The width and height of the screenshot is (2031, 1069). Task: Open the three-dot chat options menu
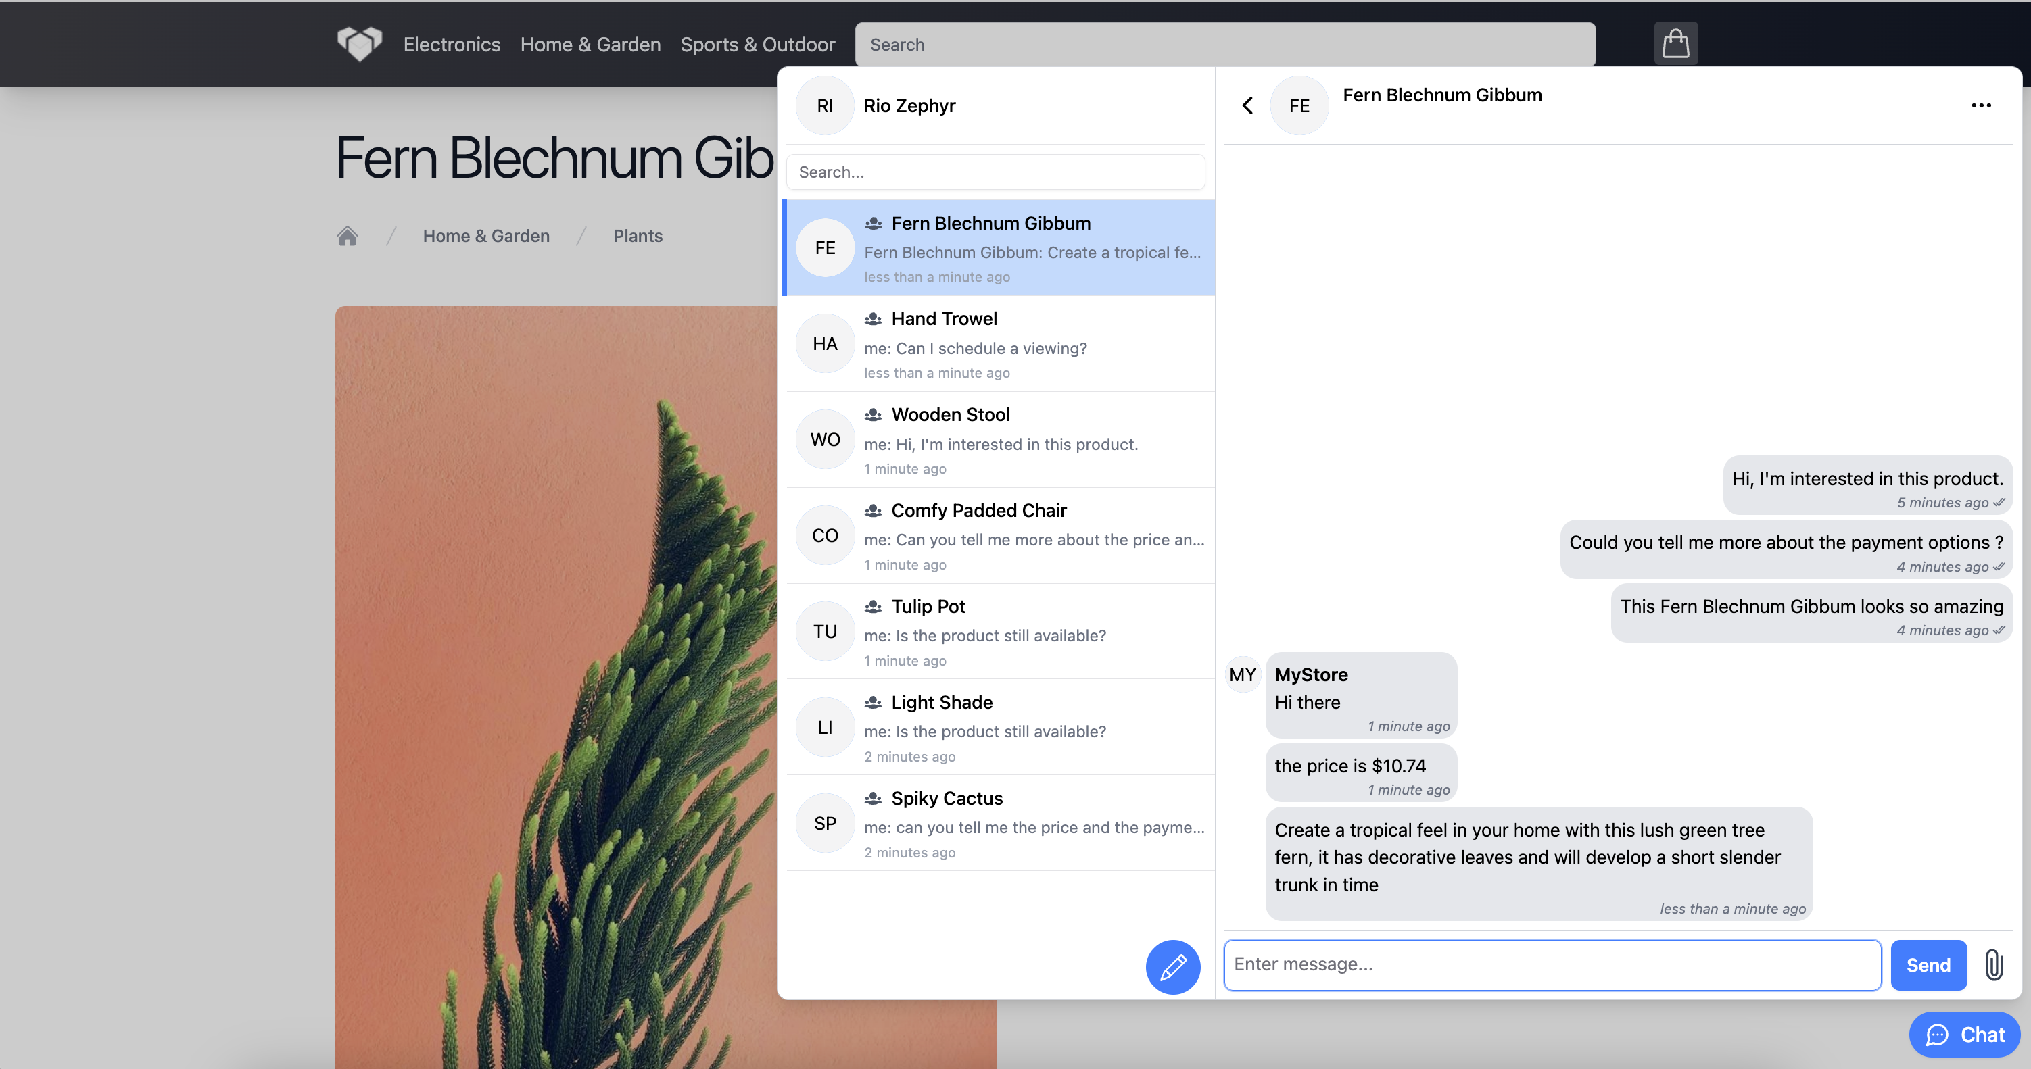point(1980,105)
